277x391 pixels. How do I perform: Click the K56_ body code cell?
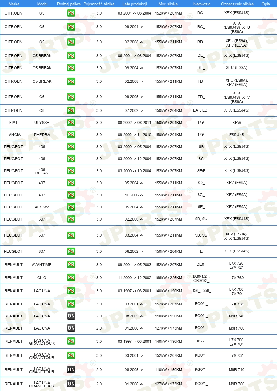[x=202, y=341]
